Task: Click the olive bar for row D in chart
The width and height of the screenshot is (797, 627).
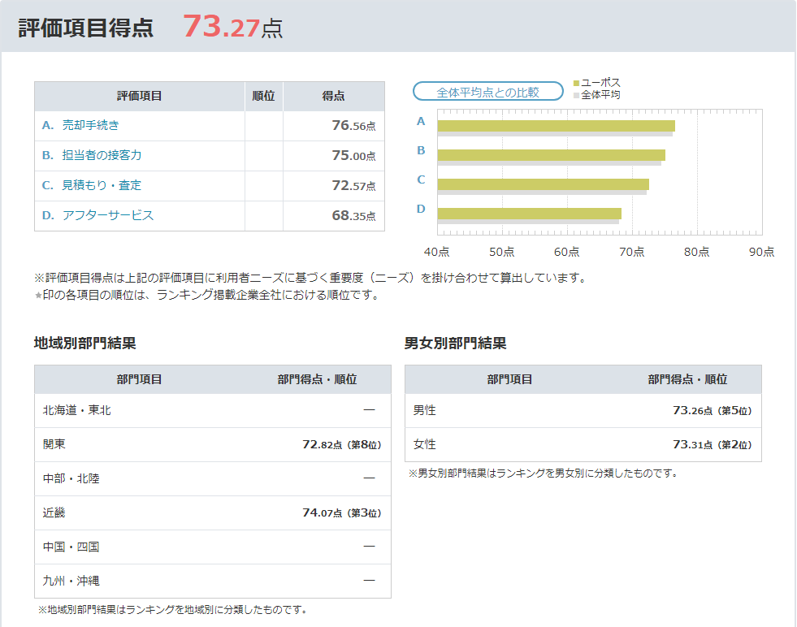Action: [x=529, y=213]
